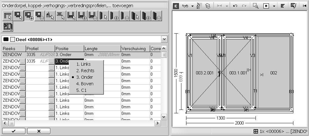Click the Lengte column header
Image resolution: width=309 pixels, height=136 pixels.
tap(102, 49)
